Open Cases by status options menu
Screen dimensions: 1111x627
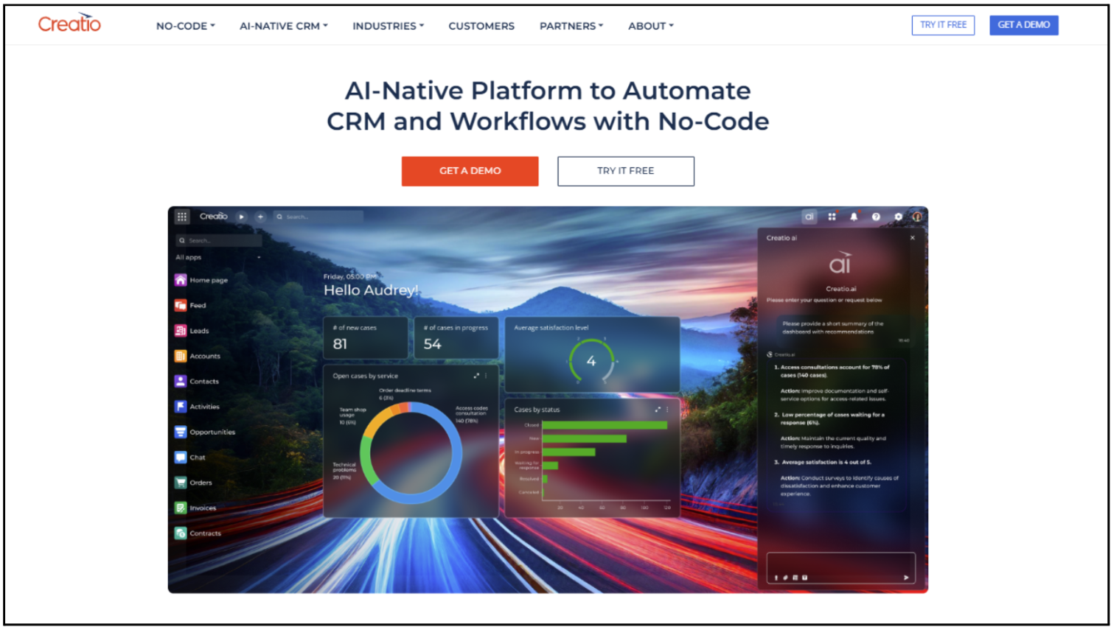pos(667,410)
